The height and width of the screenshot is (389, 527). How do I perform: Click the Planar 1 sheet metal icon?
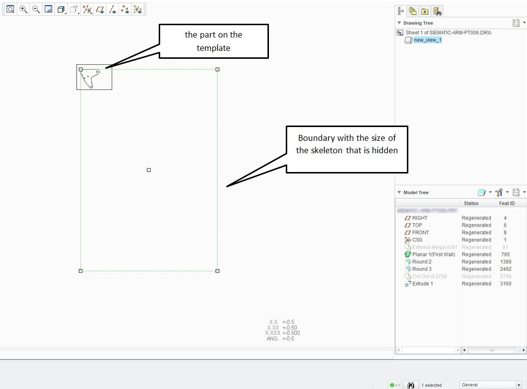click(408, 255)
